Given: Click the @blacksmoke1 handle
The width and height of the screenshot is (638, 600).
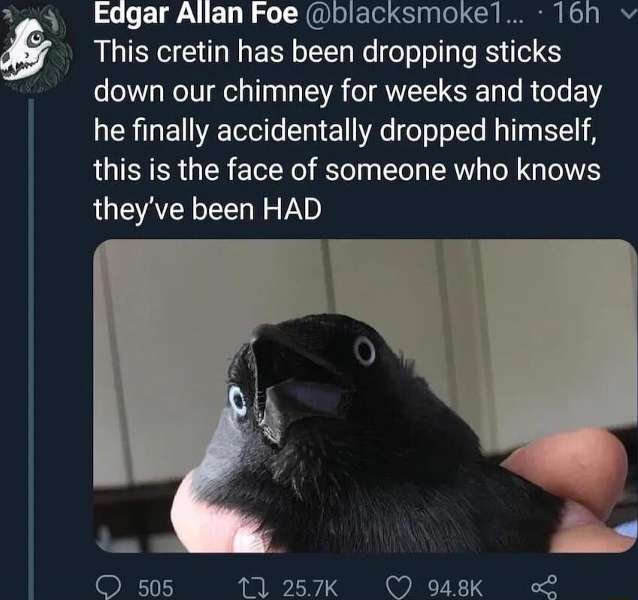Looking at the screenshot, I should (x=403, y=14).
